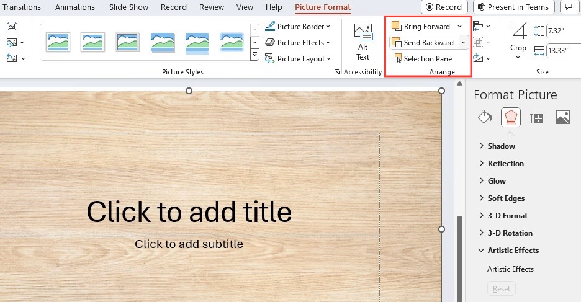Click the Record button in title area

[x=444, y=7]
